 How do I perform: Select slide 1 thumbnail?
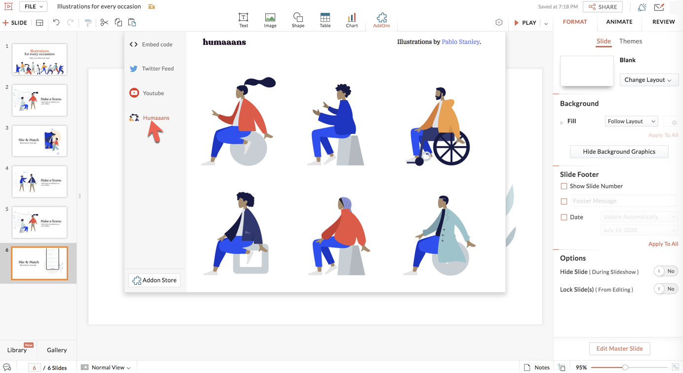tap(39, 59)
